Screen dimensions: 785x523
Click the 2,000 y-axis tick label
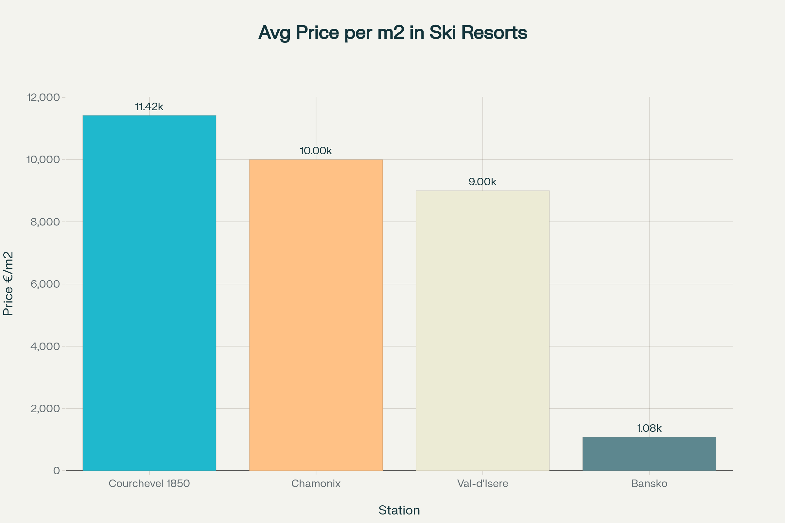pos(45,408)
